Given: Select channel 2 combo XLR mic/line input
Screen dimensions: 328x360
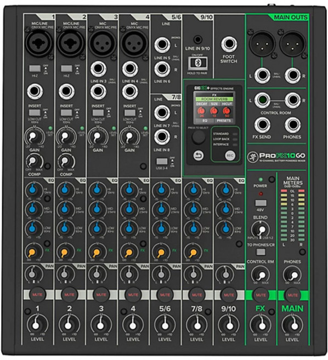Looking at the screenshot, I should (x=70, y=43).
